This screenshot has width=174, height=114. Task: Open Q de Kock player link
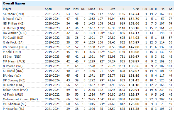[x=13, y=43]
